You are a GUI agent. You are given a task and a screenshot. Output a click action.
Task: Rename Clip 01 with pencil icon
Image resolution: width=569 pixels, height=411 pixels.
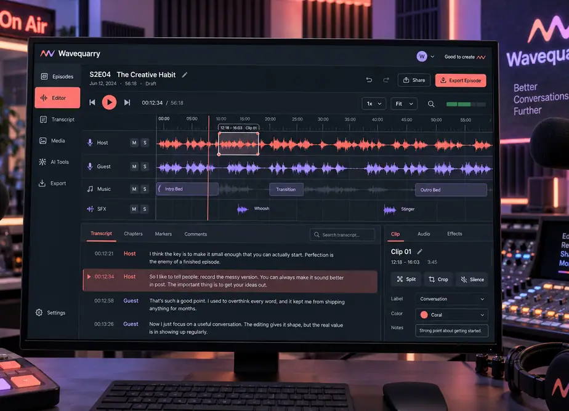[x=420, y=252]
